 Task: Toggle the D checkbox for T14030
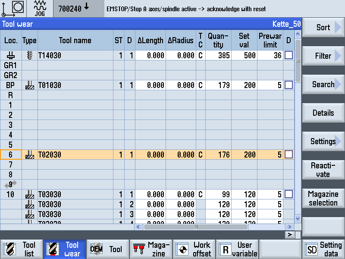[289, 55]
